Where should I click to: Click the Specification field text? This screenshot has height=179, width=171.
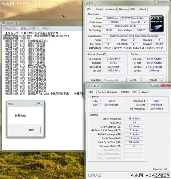point(134,36)
